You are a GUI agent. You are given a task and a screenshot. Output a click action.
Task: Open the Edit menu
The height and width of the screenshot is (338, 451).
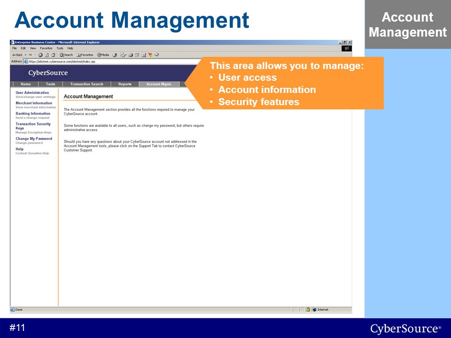[x=23, y=48]
